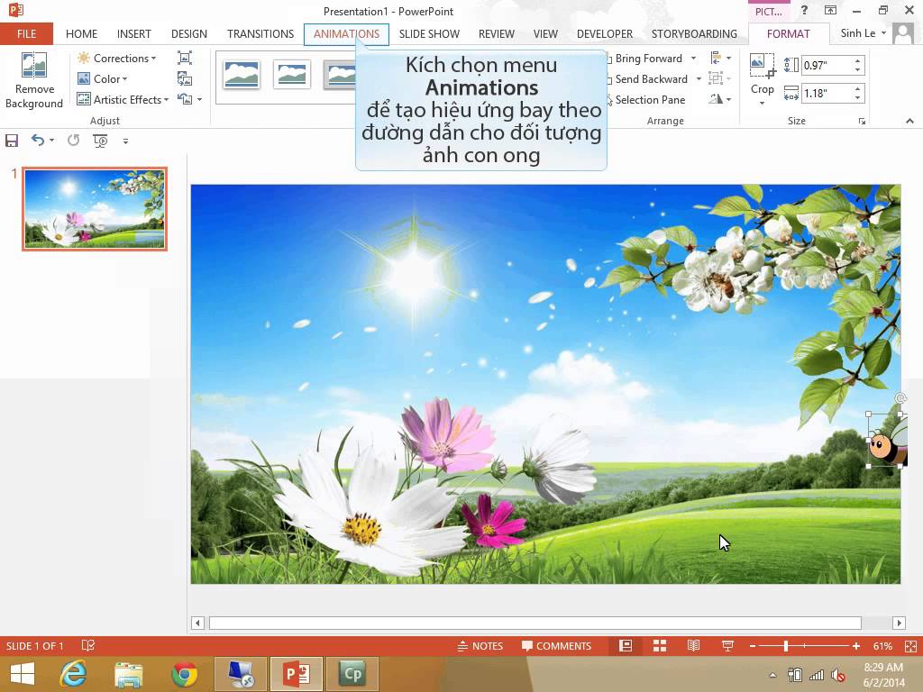Click the Repeat icon in quick access toolbar
Image resolution: width=923 pixels, height=692 pixels.
(73, 140)
